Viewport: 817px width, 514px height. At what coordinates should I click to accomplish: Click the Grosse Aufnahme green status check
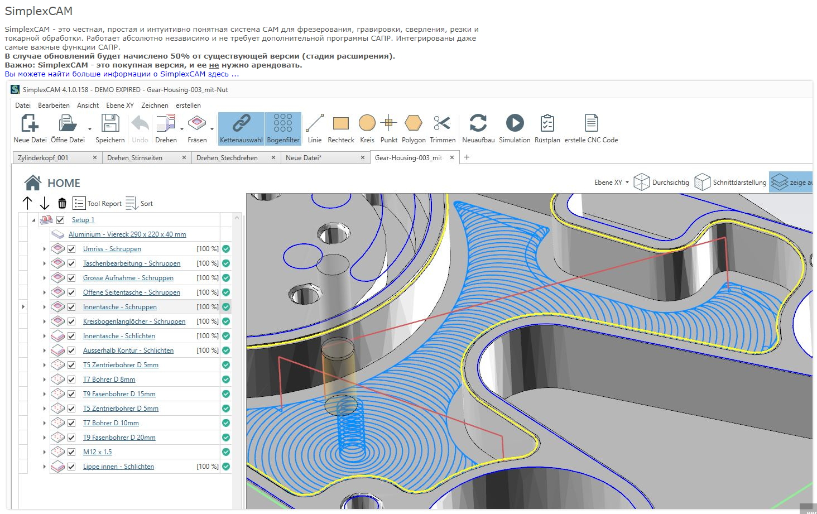tap(226, 278)
